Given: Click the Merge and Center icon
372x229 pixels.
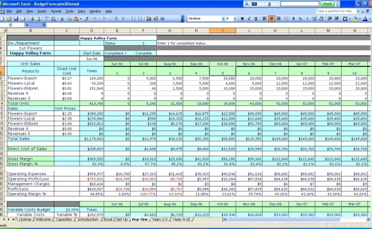Looking at the screenshot, I should pos(286,18).
